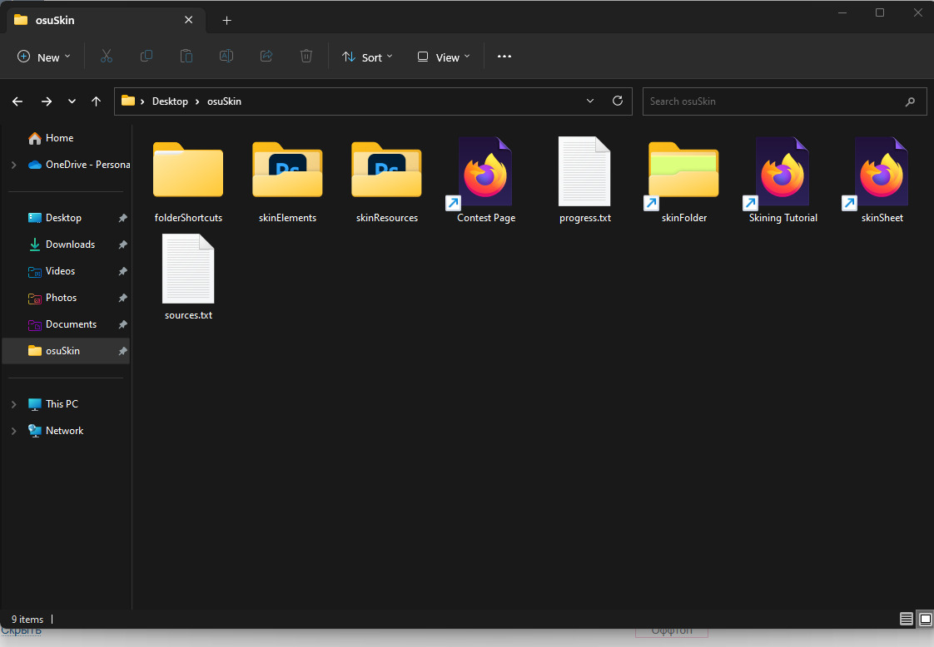Image resolution: width=934 pixels, height=647 pixels.
Task: Open the View dropdown menu
Action: [444, 57]
